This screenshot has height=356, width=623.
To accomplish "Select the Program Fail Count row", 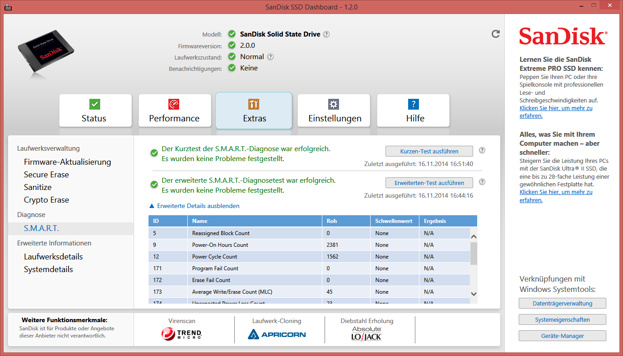I will [309, 268].
